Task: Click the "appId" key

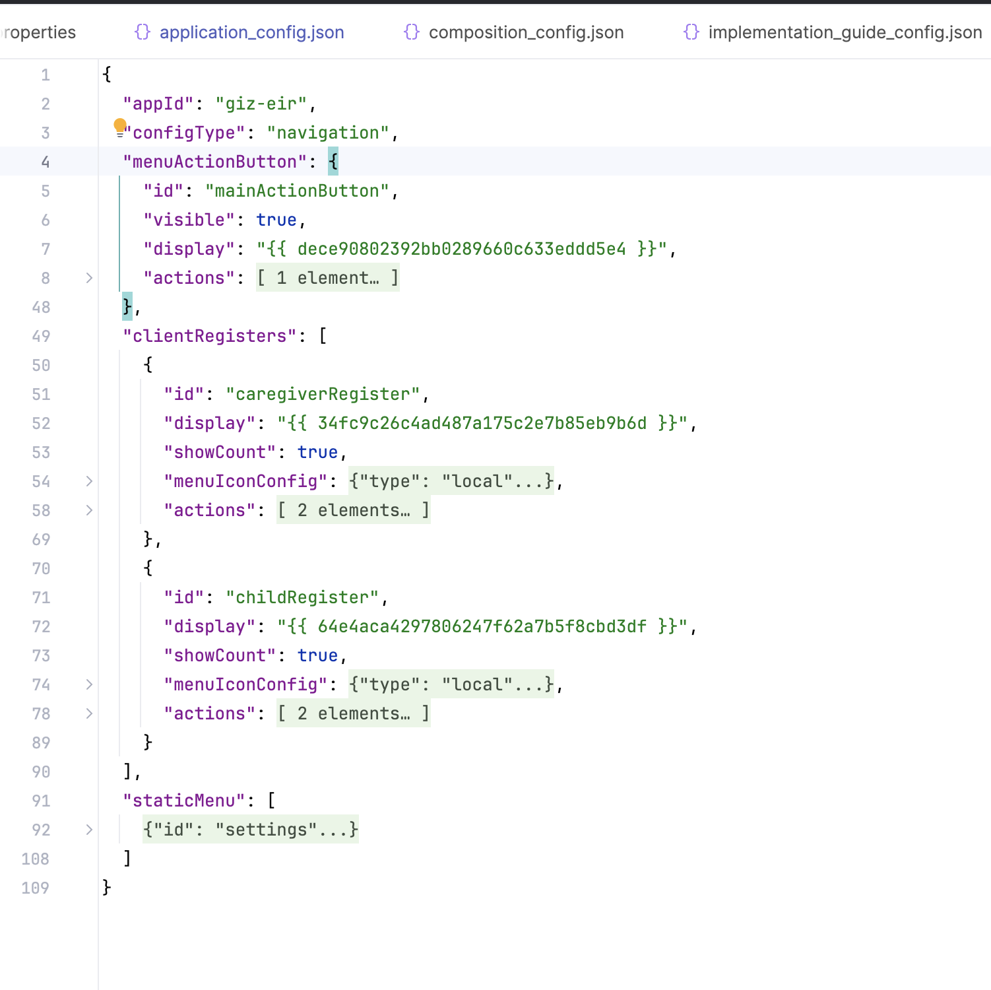Action: point(158,104)
